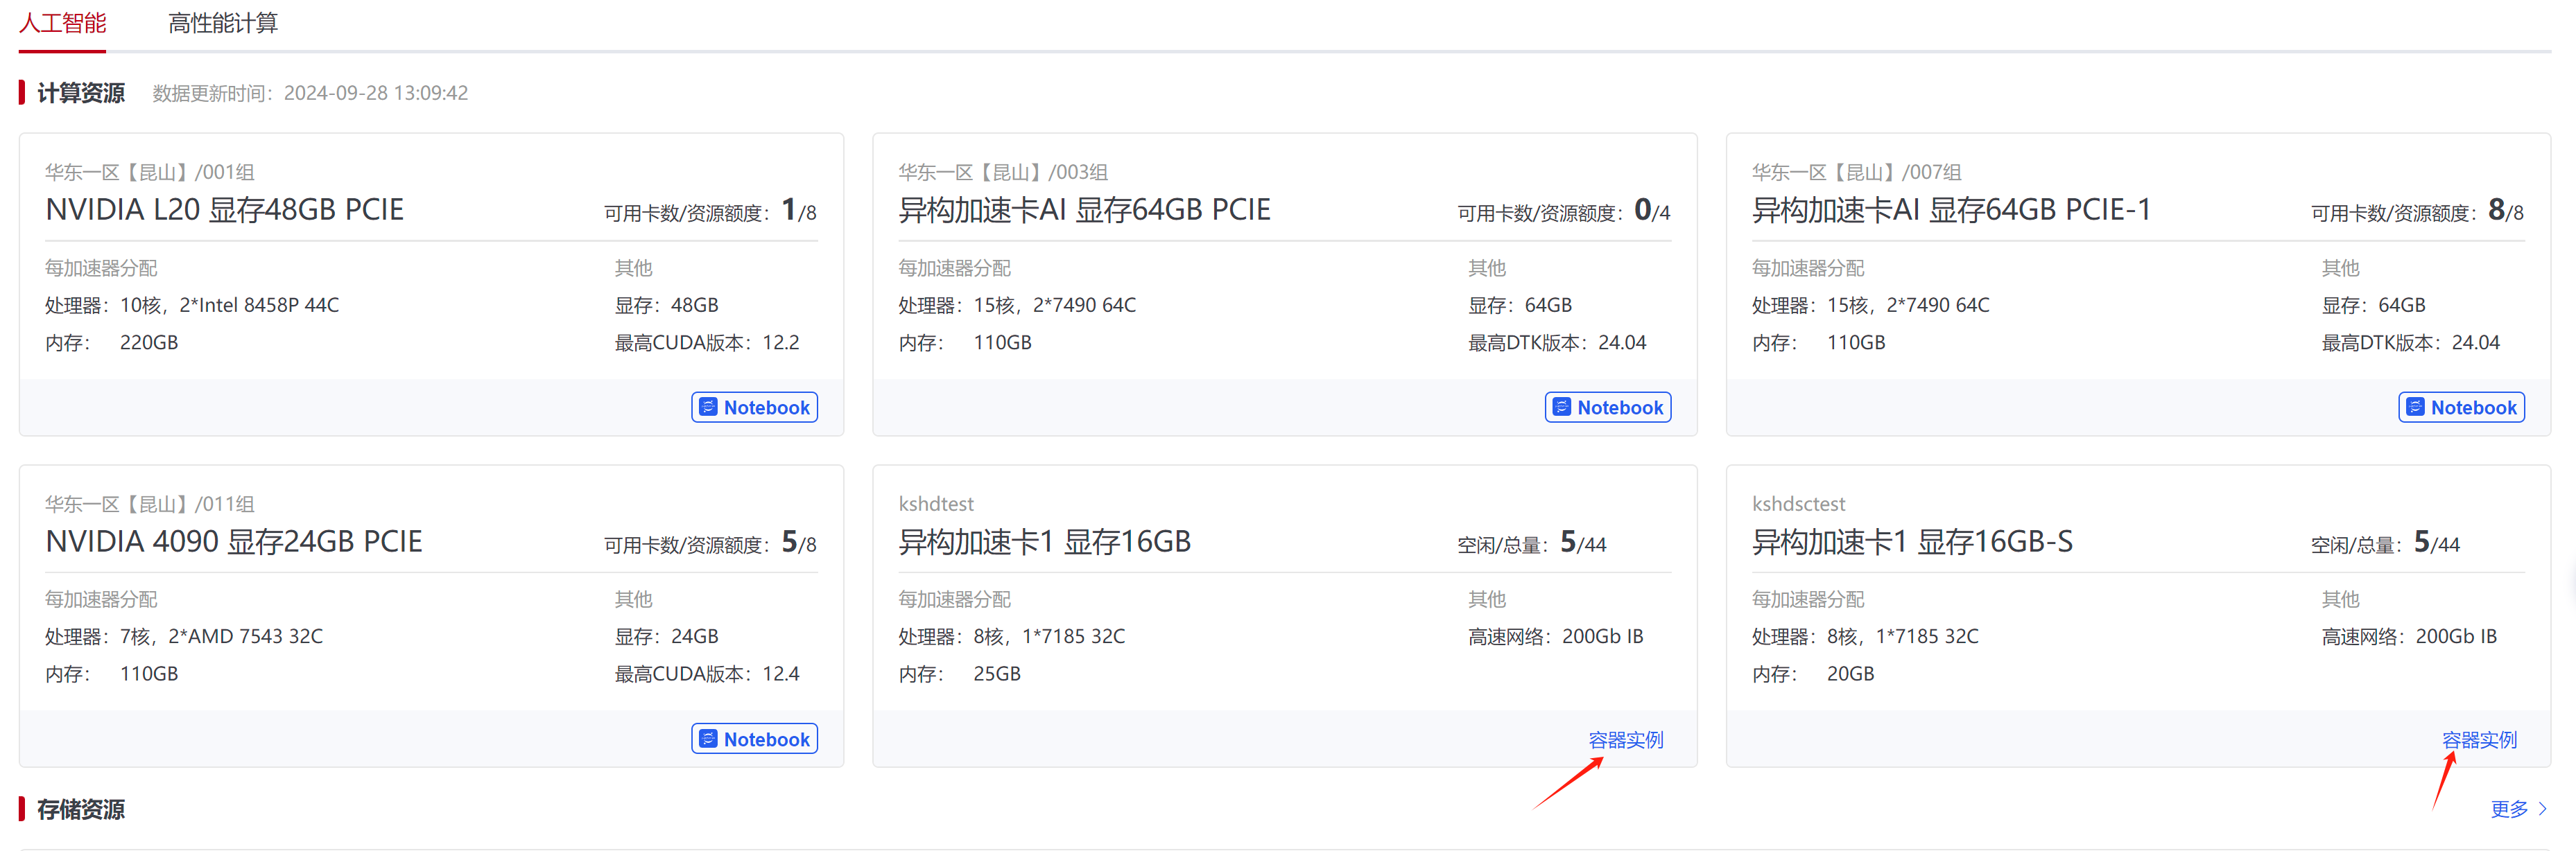Screen dimensions: 2576x851
Task: Click Notebook icon on 003组 异构加速卡AI card
Action: (x=1562, y=407)
